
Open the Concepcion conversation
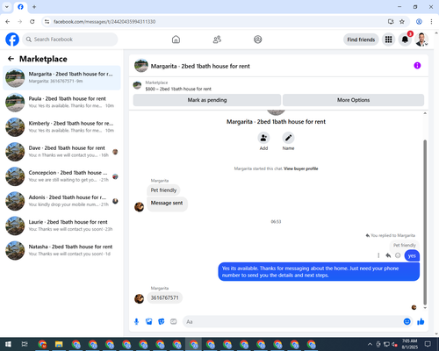coord(61,176)
